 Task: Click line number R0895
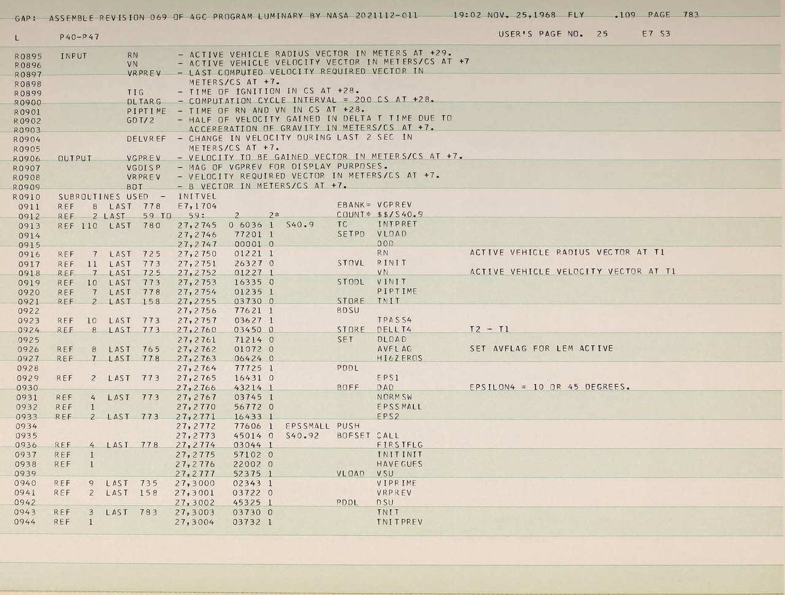(28, 56)
